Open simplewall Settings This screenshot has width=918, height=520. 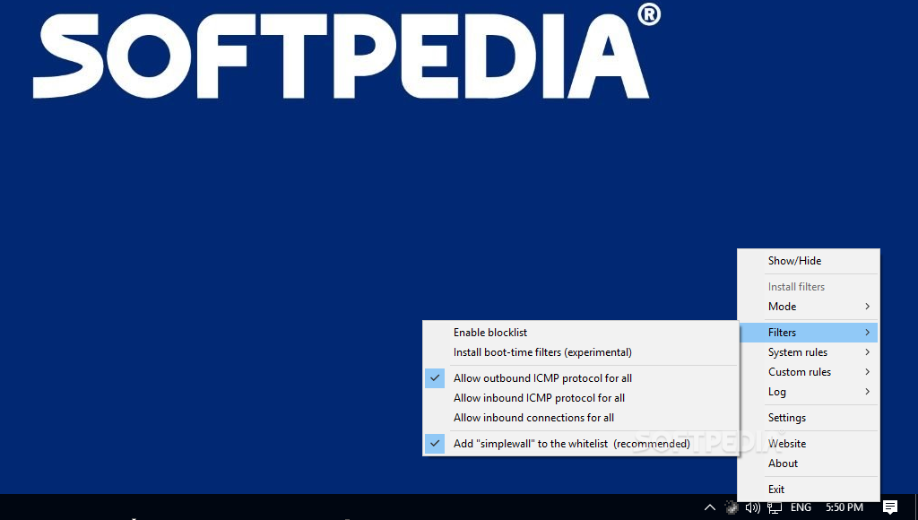(808, 418)
